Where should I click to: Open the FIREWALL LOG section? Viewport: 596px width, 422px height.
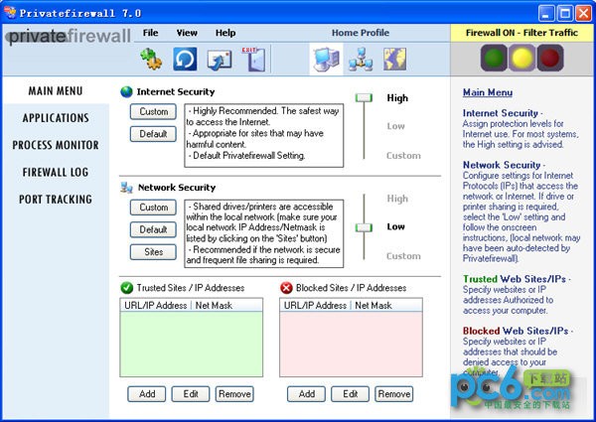click(56, 173)
